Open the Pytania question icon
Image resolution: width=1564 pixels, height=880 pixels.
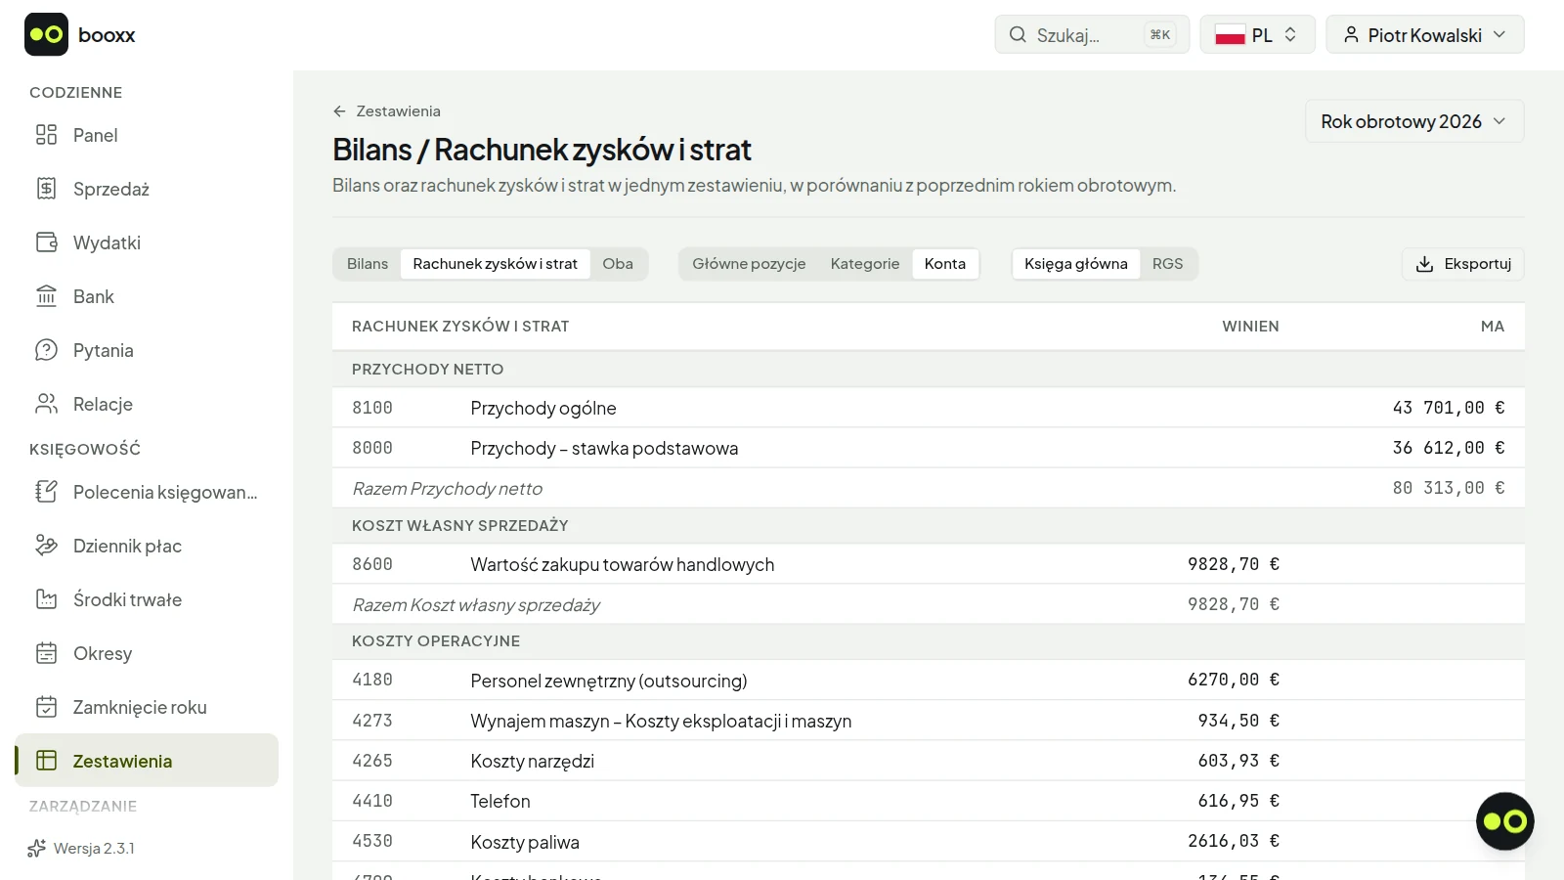[x=46, y=350]
